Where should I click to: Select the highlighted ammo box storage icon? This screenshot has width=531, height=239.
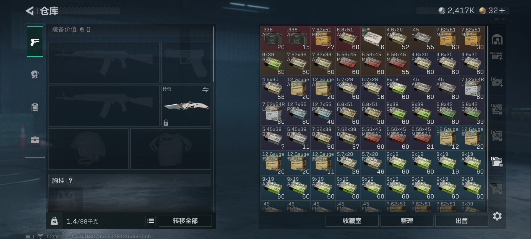point(497,161)
